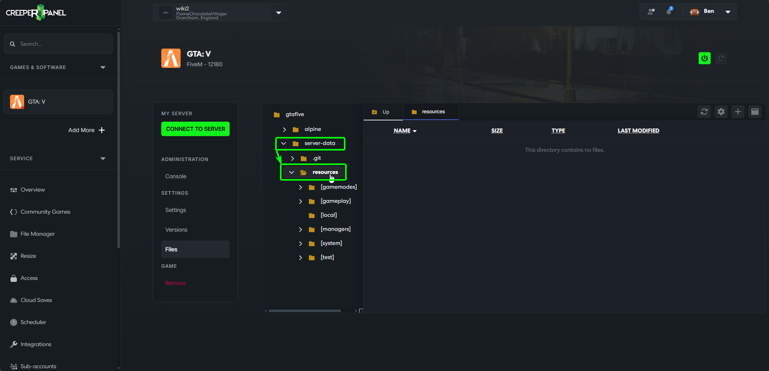The height and width of the screenshot is (371, 769).
Task: Click the horizontal scrollbar below the file tree
Action: tap(304, 310)
